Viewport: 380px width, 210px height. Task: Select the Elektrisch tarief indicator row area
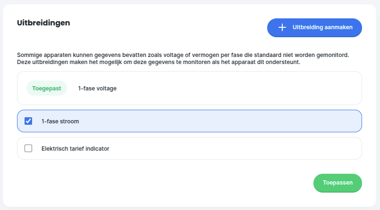(x=189, y=148)
